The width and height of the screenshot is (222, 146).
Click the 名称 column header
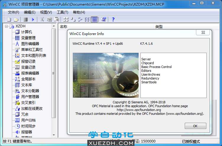coord(106,26)
